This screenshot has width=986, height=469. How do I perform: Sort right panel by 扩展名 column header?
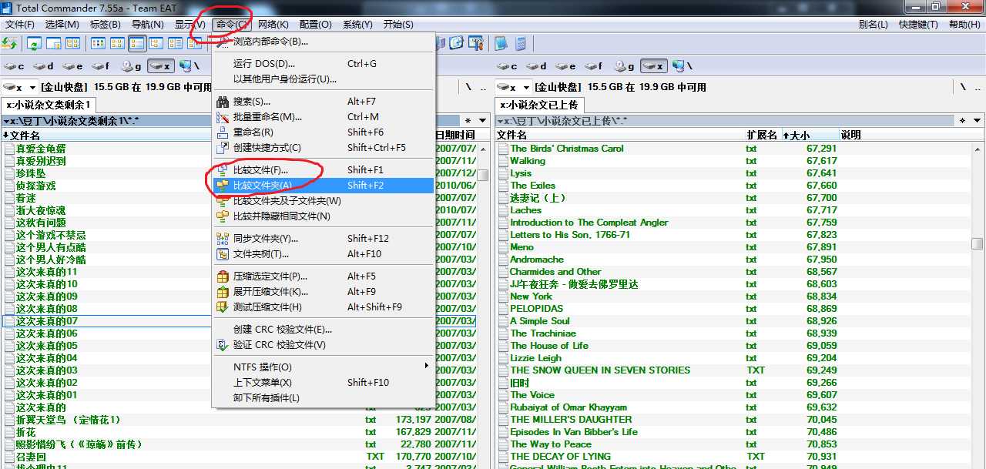pyautogui.click(x=763, y=135)
